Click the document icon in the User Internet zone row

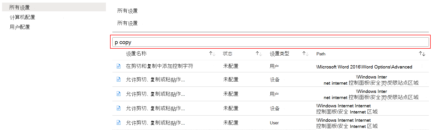coord(119,123)
